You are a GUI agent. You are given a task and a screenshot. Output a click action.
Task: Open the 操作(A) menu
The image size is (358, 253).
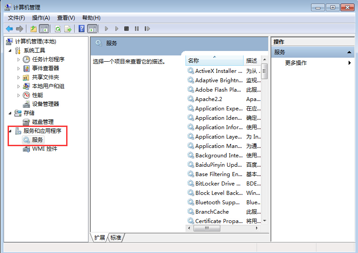41,18
